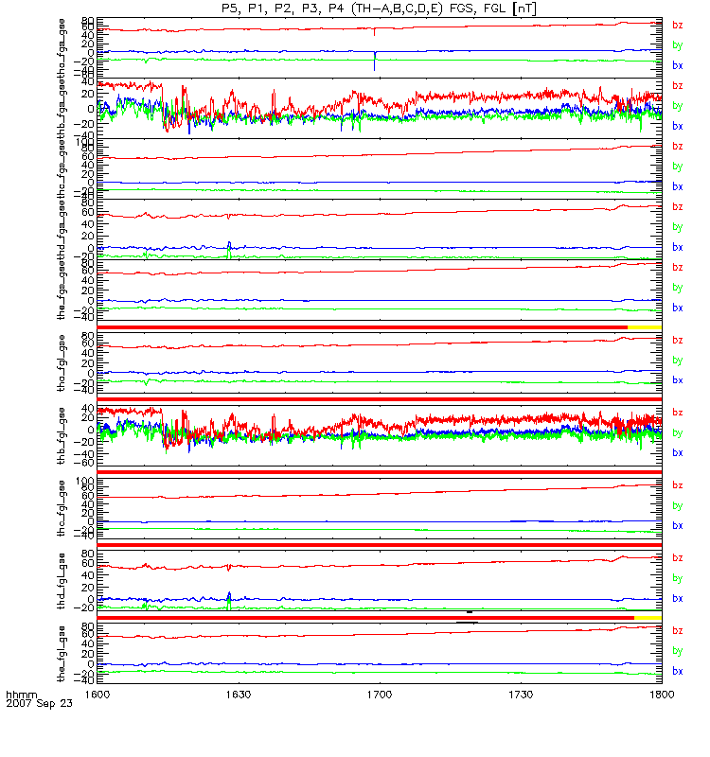The width and height of the screenshot is (710, 757).
Task: Click the bz legend of the thc_fgl_gse panel
Action: click(678, 485)
